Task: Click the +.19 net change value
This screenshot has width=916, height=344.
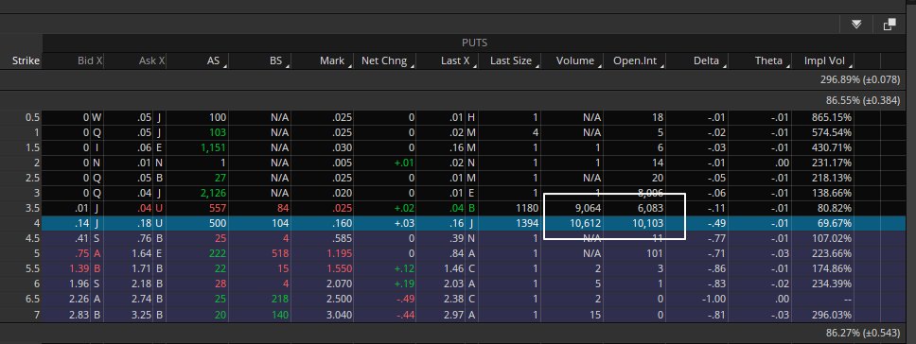Action: point(404,284)
